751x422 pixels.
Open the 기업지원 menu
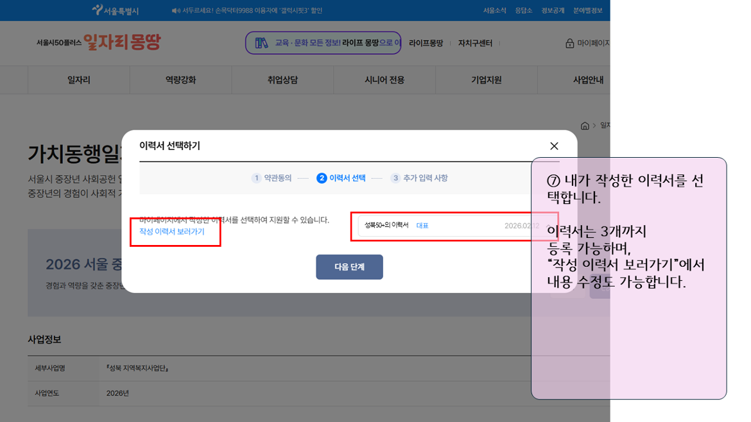(x=486, y=80)
